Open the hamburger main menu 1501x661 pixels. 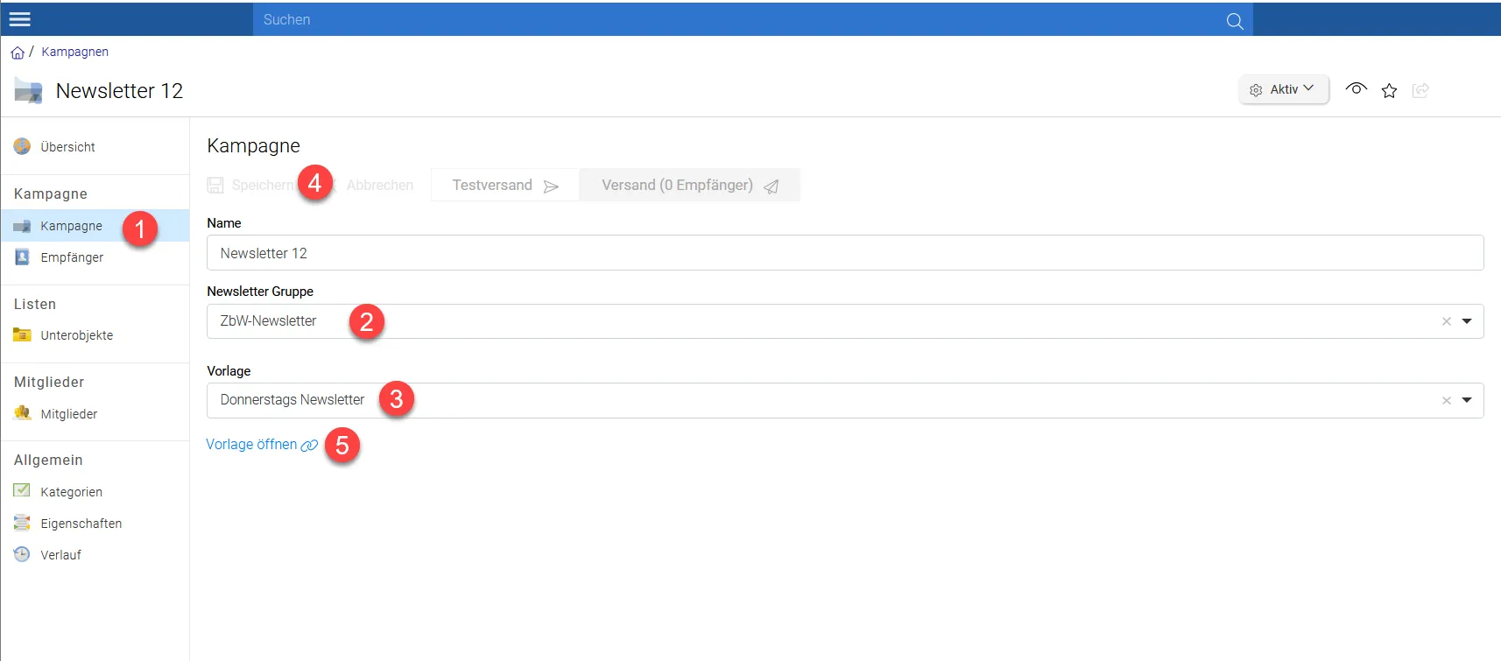point(19,19)
